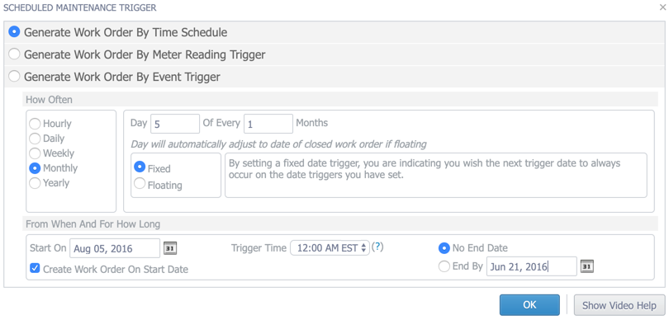Choose the Weekly frequency option
This screenshot has height=320, width=669.
[x=35, y=153]
